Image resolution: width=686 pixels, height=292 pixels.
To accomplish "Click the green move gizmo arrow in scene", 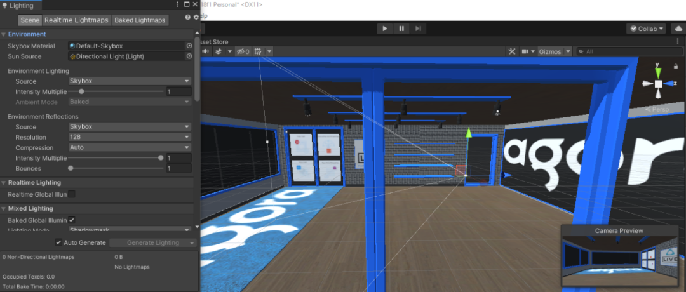I will pos(469,133).
